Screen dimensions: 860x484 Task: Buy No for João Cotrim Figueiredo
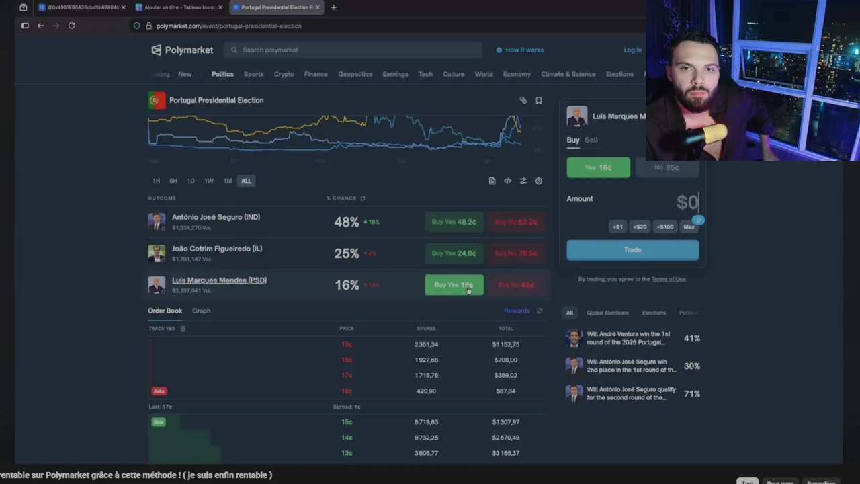pyautogui.click(x=516, y=253)
